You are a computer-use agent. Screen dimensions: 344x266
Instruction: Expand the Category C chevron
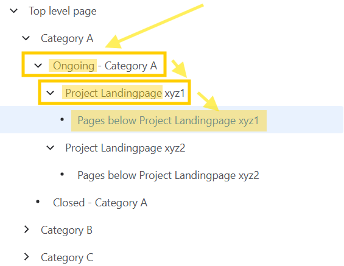pos(27,257)
